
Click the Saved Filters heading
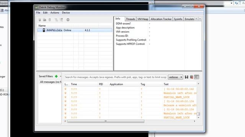(x=46, y=76)
